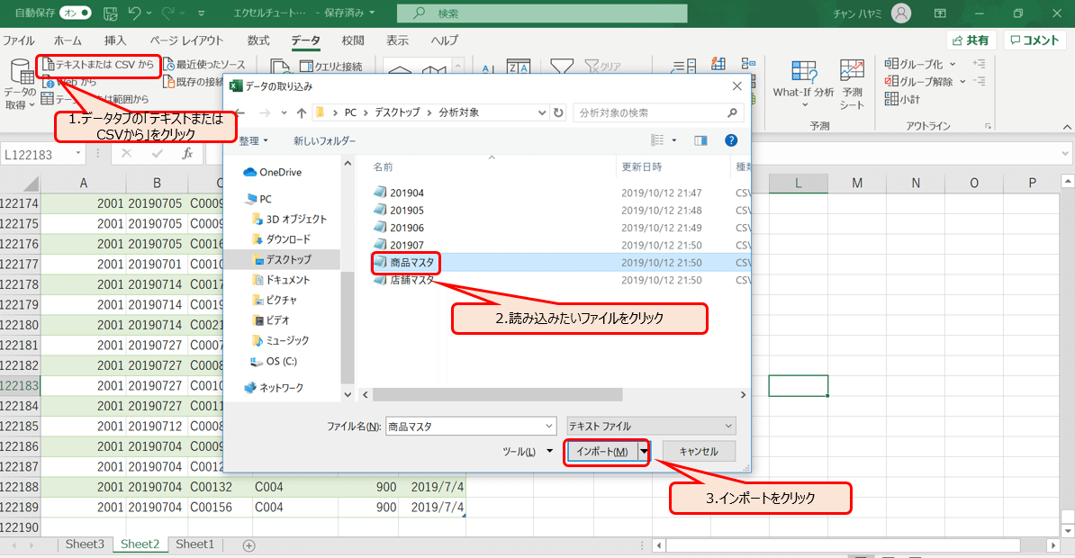Select ピクチャ folder in tree

click(x=275, y=301)
